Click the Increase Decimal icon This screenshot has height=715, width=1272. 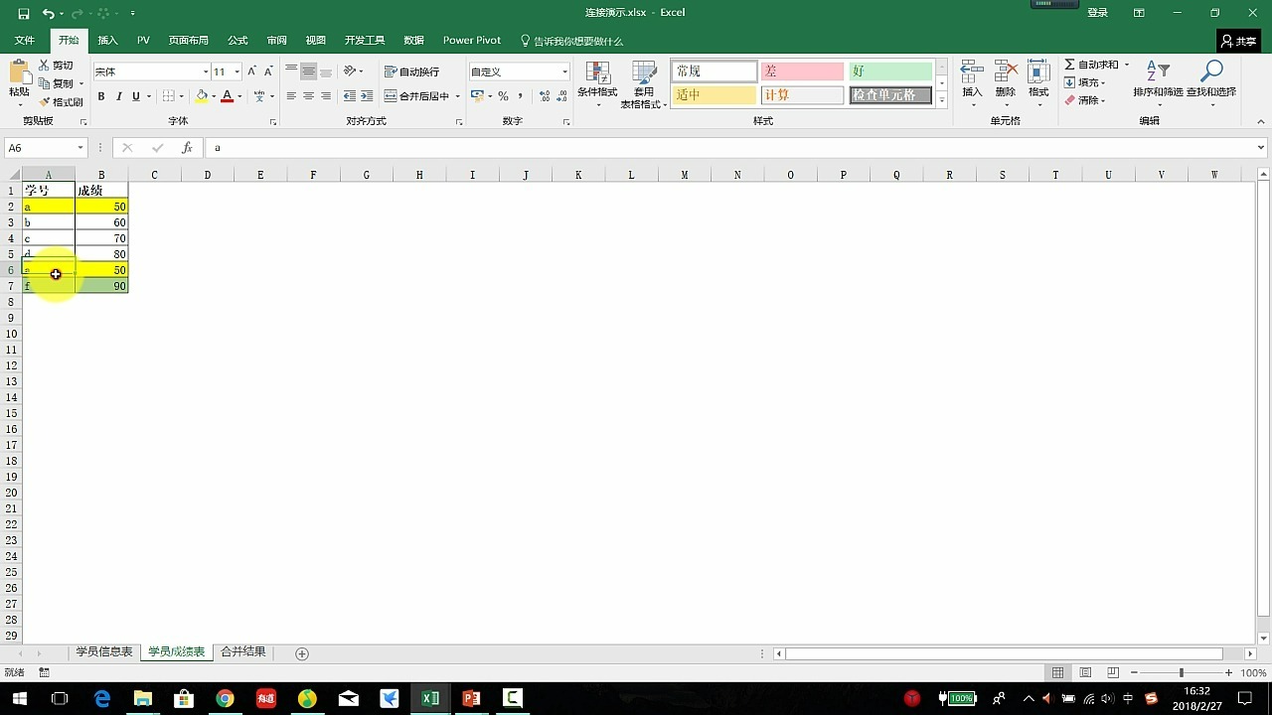tap(543, 95)
